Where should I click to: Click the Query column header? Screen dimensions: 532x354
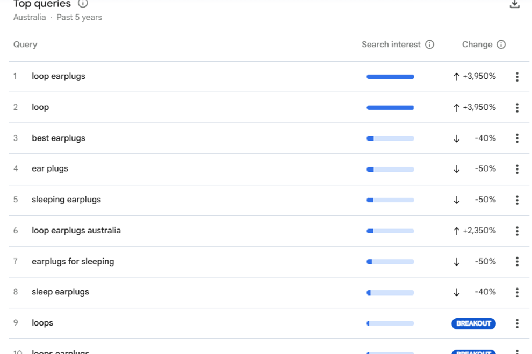[25, 45]
